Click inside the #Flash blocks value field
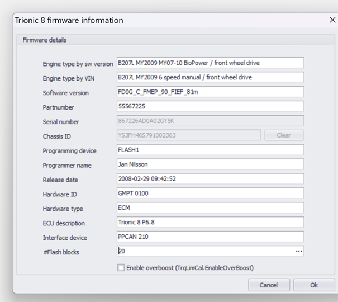The width and height of the screenshot is (338, 302). pyautogui.click(x=204, y=252)
